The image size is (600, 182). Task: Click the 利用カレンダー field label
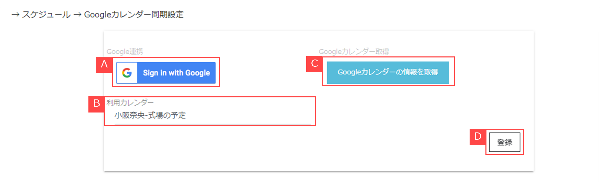point(130,103)
